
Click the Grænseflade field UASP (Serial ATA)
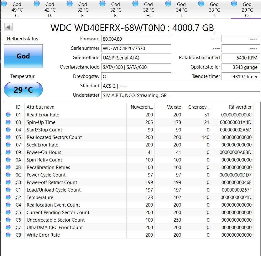pos(136,58)
